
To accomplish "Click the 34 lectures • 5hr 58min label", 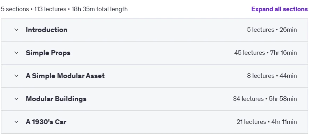I will pyautogui.click(x=265, y=99).
